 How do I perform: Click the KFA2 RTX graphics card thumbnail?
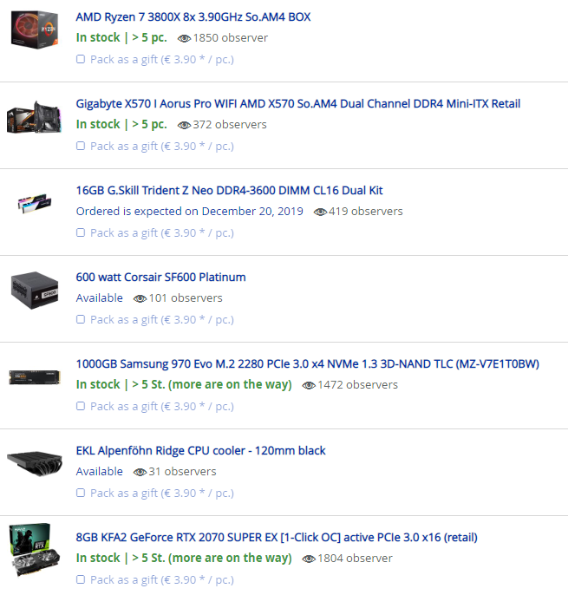pyautogui.click(x=35, y=550)
